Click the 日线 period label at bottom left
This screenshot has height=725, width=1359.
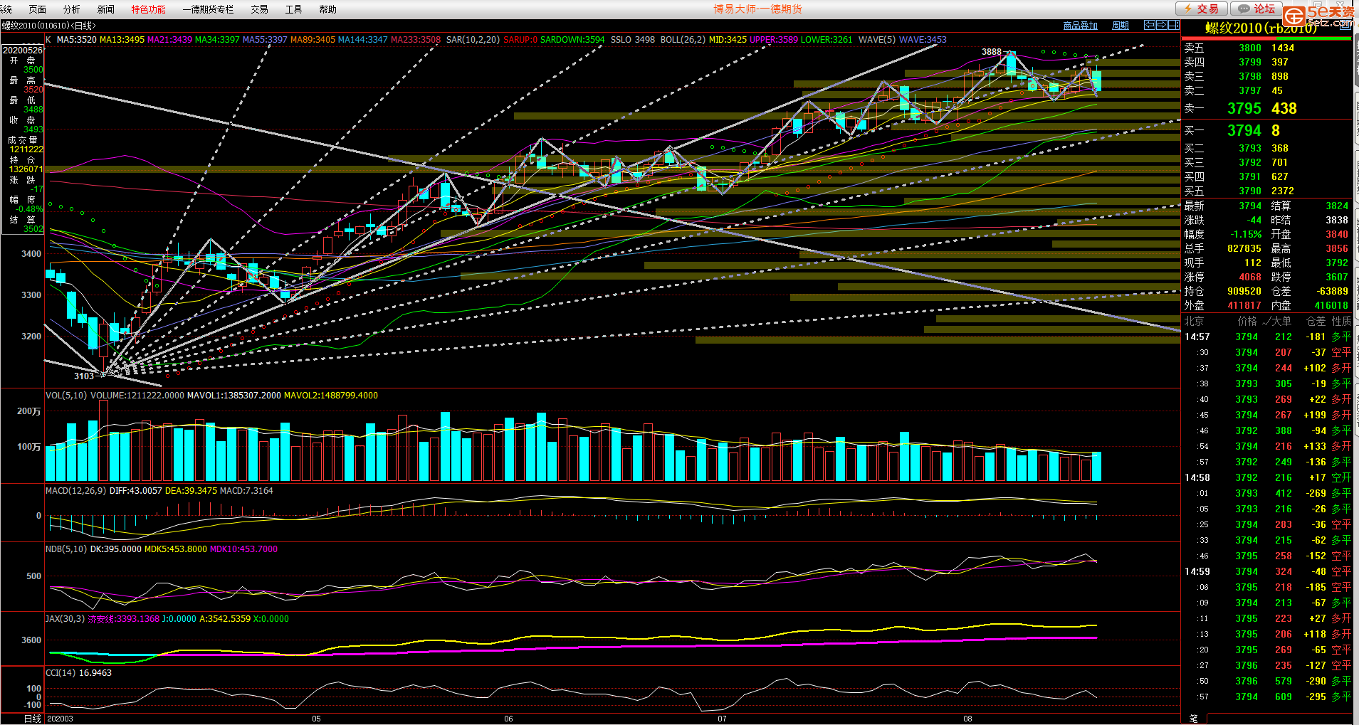33,719
